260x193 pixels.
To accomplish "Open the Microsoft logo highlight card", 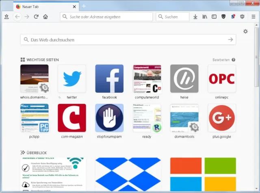I will click(x=203, y=174).
